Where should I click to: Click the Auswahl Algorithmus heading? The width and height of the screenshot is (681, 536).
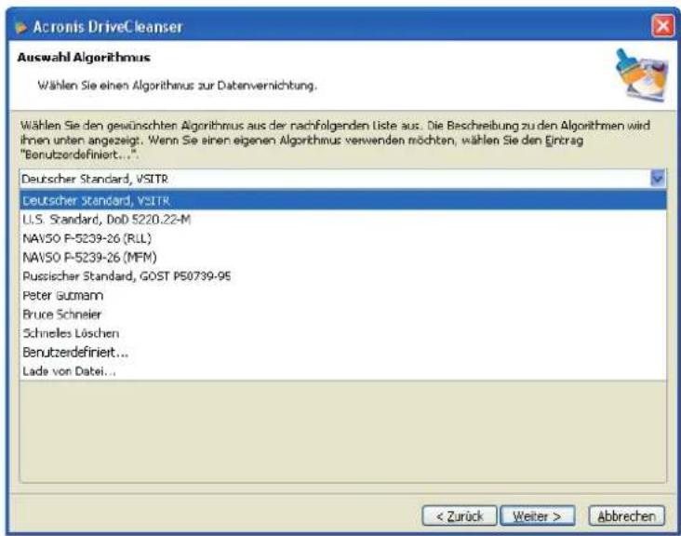[84, 58]
